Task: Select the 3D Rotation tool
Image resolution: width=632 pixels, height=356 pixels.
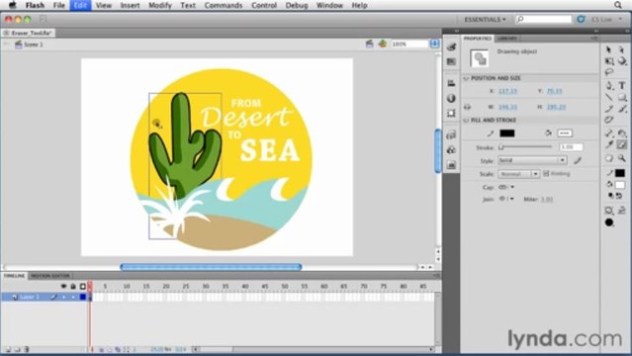Action: (x=622, y=61)
